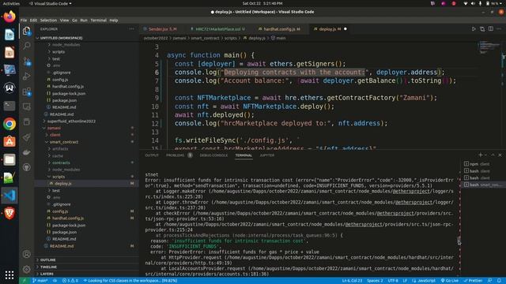This screenshot has height=284, width=506.
Task: Click the main* git branch in status bar
Action: click(x=40, y=281)
